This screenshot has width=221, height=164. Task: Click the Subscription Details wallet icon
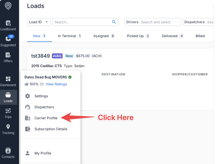[x=28, y=129]
